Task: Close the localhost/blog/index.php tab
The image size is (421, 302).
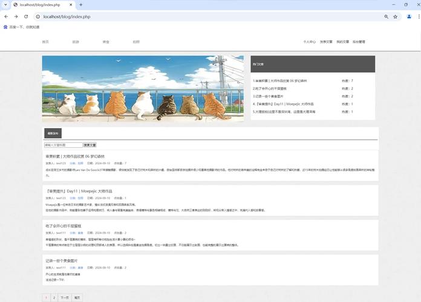Action: coord(71,5)
